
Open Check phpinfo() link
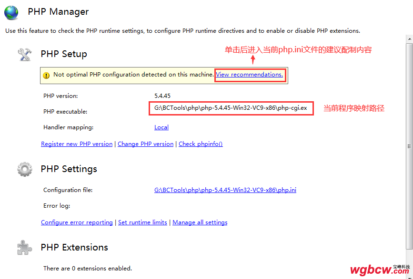[x=201, y=144]
